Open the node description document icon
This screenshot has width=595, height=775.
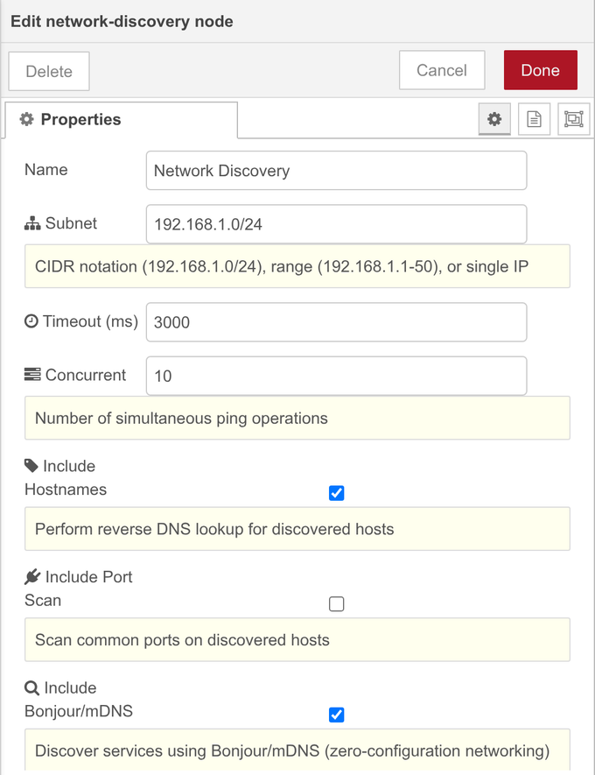tap(534, 119)
